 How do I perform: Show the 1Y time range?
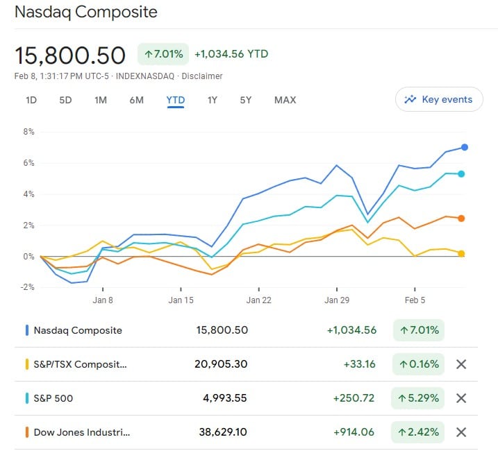[212, 101]
